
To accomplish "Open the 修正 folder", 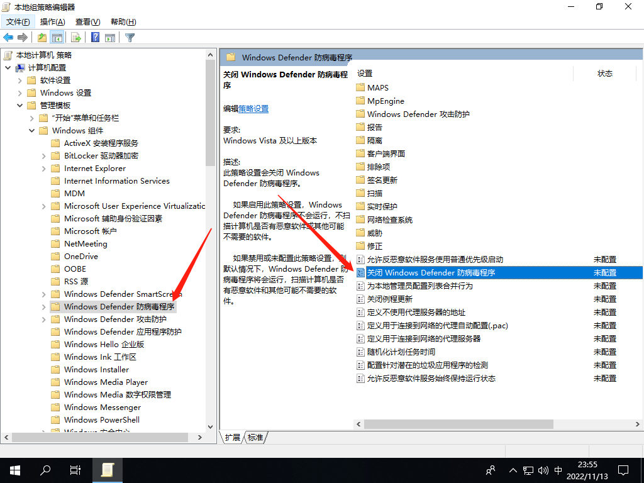I will click(369, 246).
